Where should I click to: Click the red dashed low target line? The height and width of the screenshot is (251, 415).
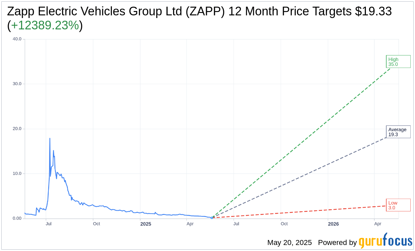tap(299, 212)
